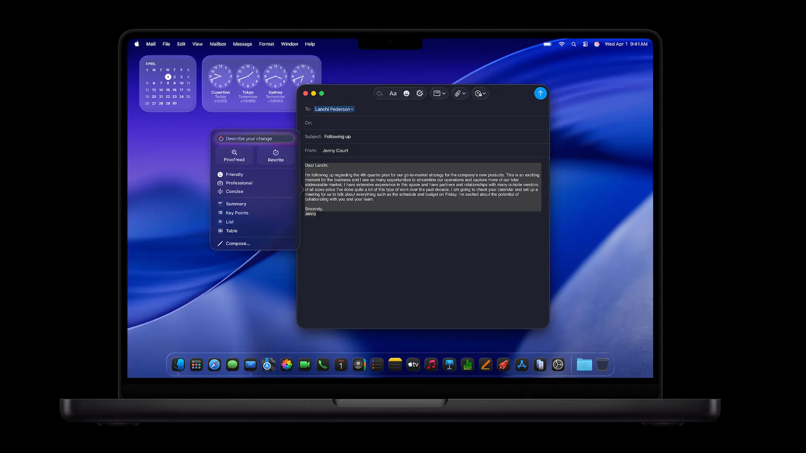
Task: Open Contacts from the Dock
Action: point(359,364)
